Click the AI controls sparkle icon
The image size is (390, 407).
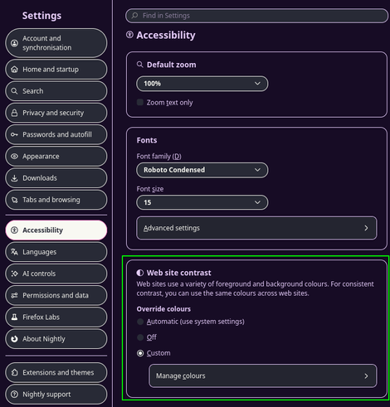coord(14,274)
